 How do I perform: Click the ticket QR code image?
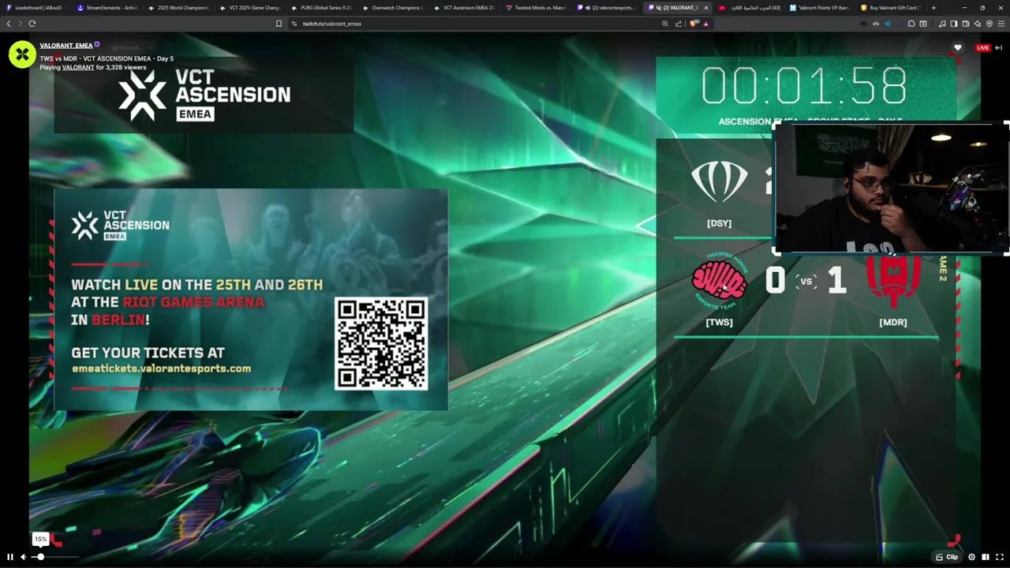(x=381, y=343)
